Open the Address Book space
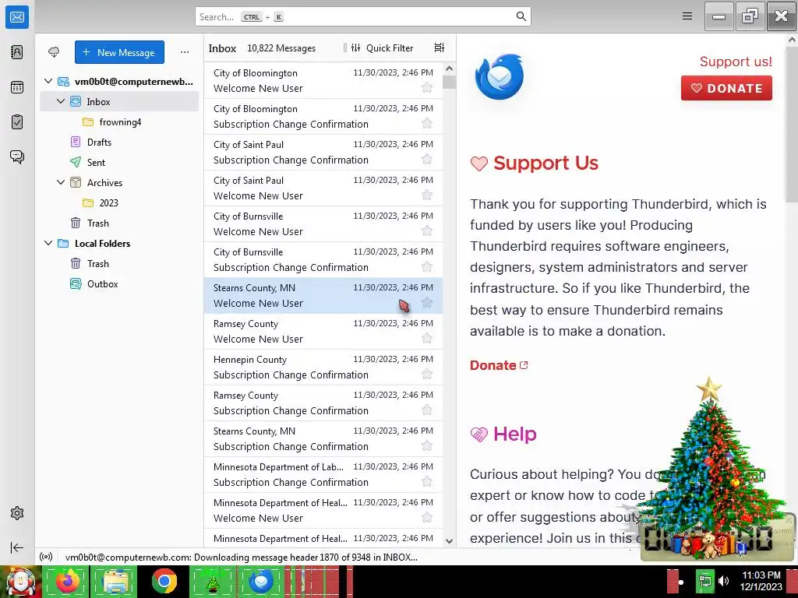 point(17,52)
